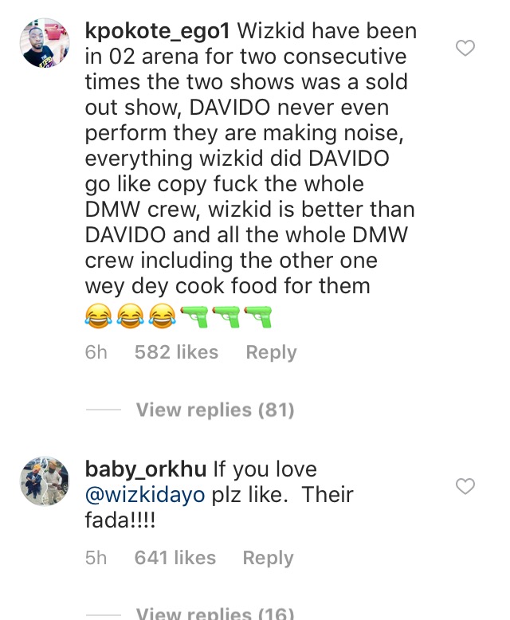Show who gave the 641 likes

(x=175, y=558)
